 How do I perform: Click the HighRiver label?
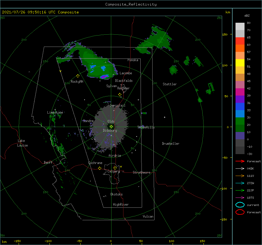pos(121,205)
